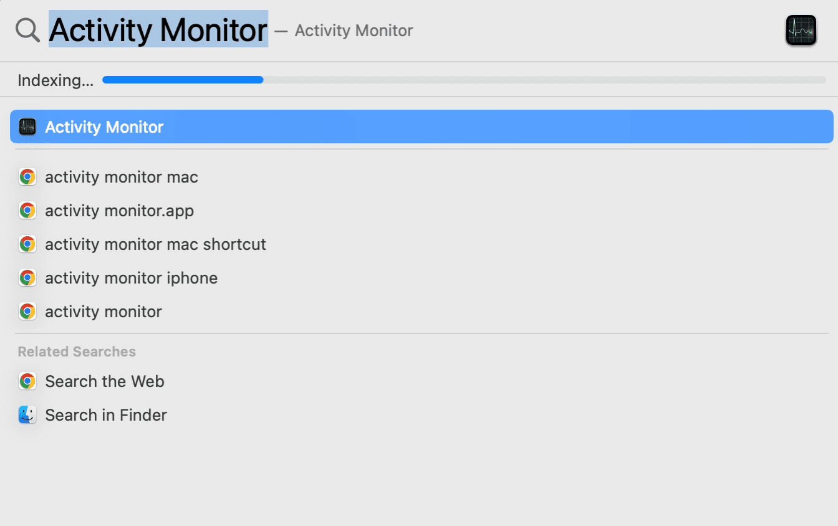Screen dimensions: 838x526
Task: Select the 'activity monitor mac' suggestion
Action: pos(121,176)
